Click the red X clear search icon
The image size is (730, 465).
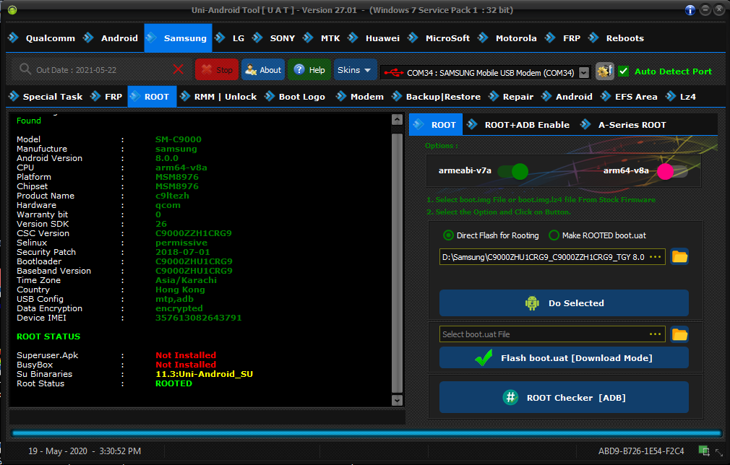point(178,70)
